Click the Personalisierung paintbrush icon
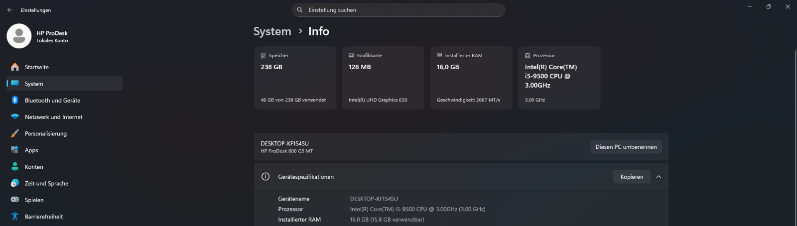The height and width of the screenshot is (226, 797). pos(15,133)
